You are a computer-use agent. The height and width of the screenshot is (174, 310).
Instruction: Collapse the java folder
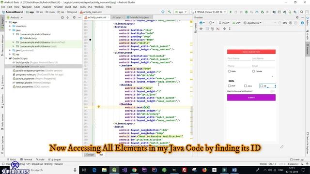tap(10, 30)
